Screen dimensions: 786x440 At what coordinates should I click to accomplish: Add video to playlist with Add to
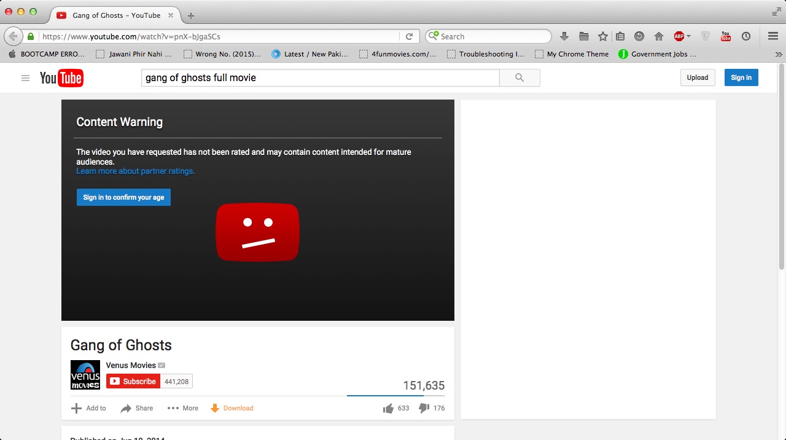[x=88, y=408]
